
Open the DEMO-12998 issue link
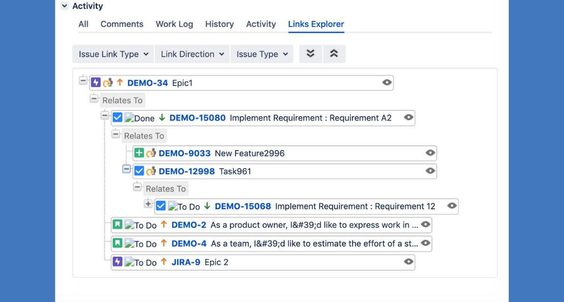coord(187,171)
